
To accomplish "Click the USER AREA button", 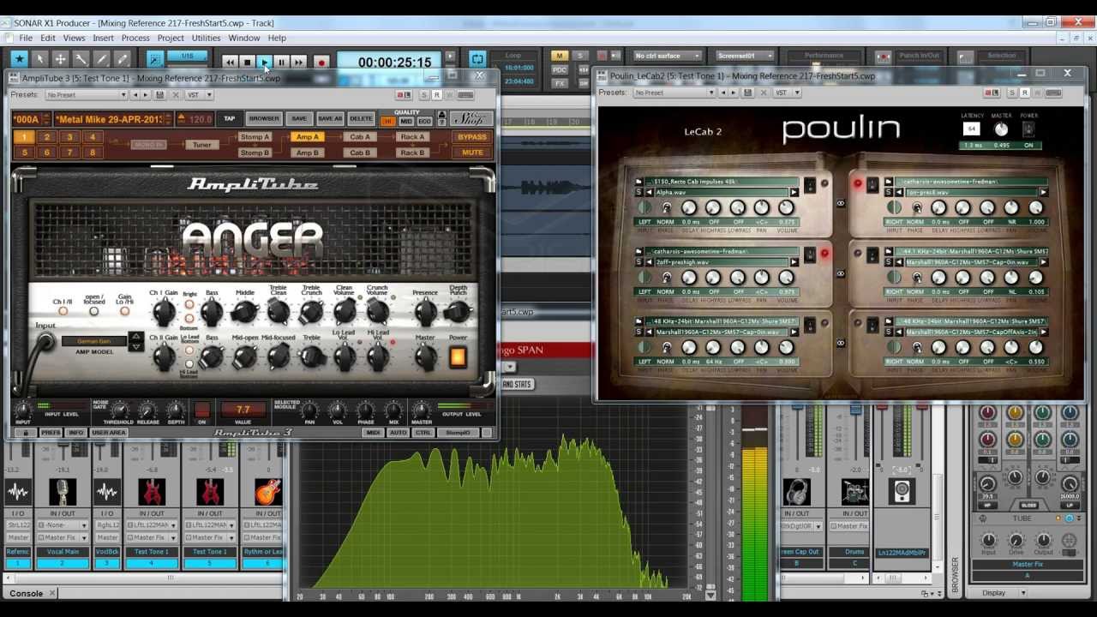I will point(109,433).
